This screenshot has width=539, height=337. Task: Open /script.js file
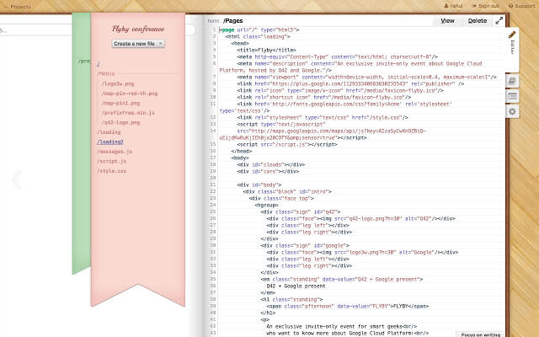coord(112,161)
